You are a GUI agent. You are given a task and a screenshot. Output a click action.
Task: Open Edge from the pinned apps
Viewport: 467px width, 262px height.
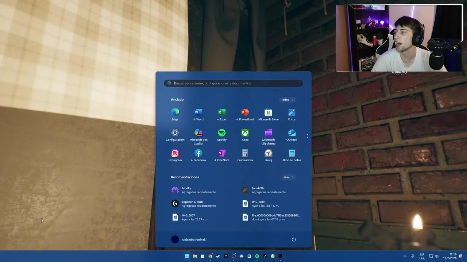(x=175, y=115)
